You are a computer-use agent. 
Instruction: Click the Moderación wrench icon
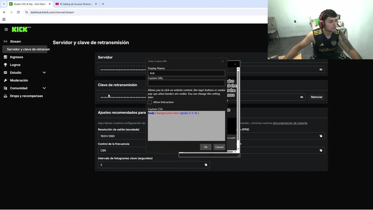[x=5, y=80]
